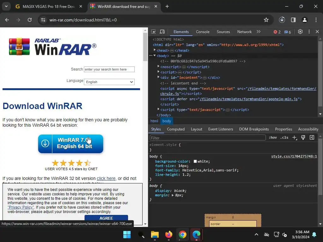
Task: Collapse the body element node
Action: [x=155, y=55]
